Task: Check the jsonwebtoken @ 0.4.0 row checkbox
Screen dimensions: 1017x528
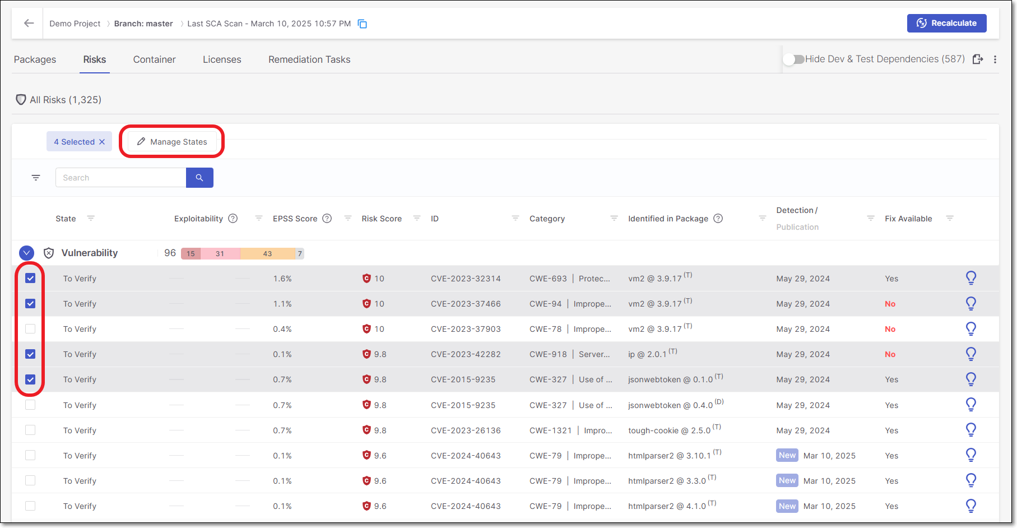Action: pos(30,405)
